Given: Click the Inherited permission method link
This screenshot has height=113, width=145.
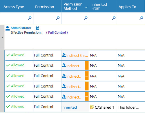Looking at the screenshot, I should [69, 107].
